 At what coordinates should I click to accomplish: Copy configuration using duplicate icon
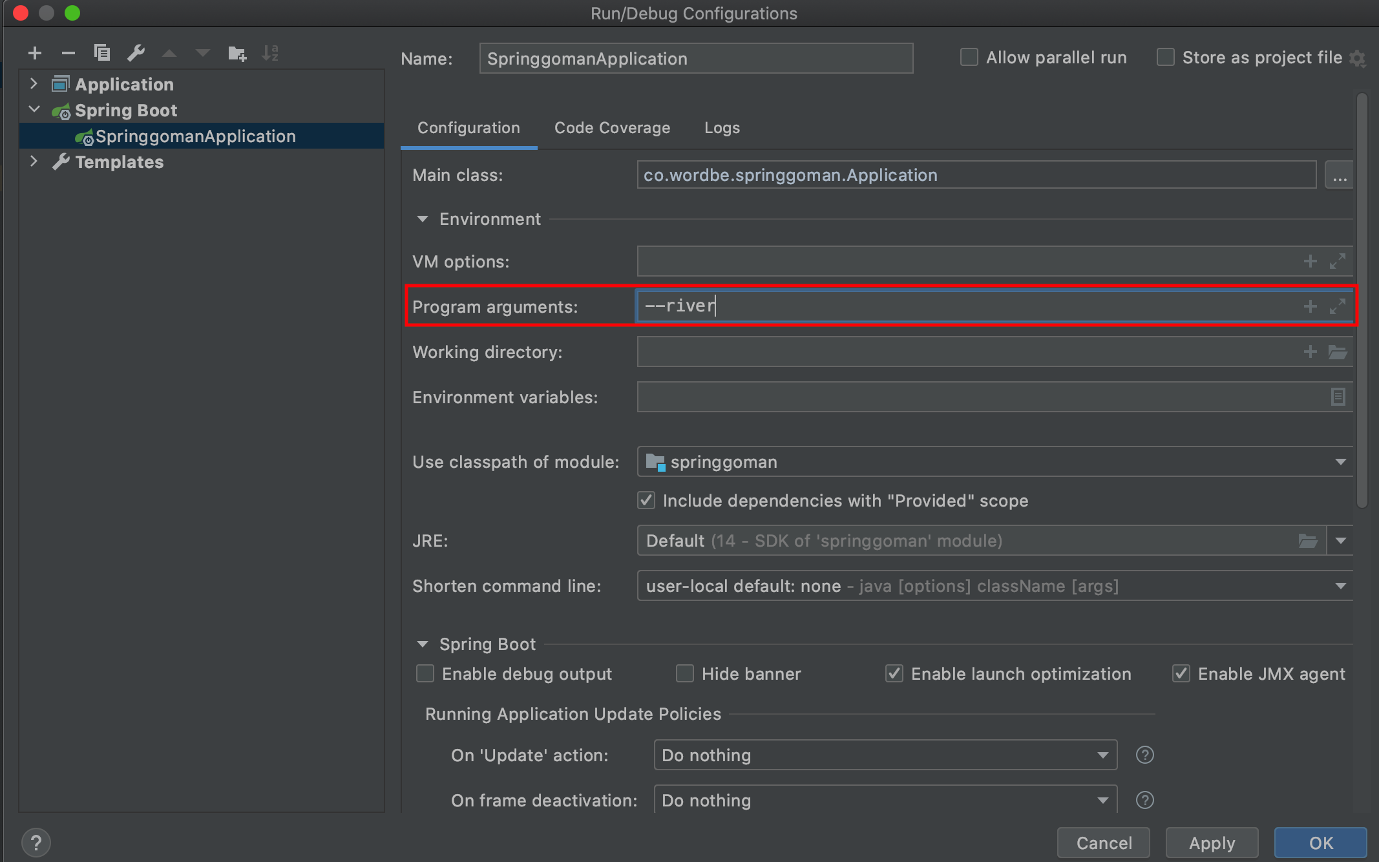pos(102,53)
